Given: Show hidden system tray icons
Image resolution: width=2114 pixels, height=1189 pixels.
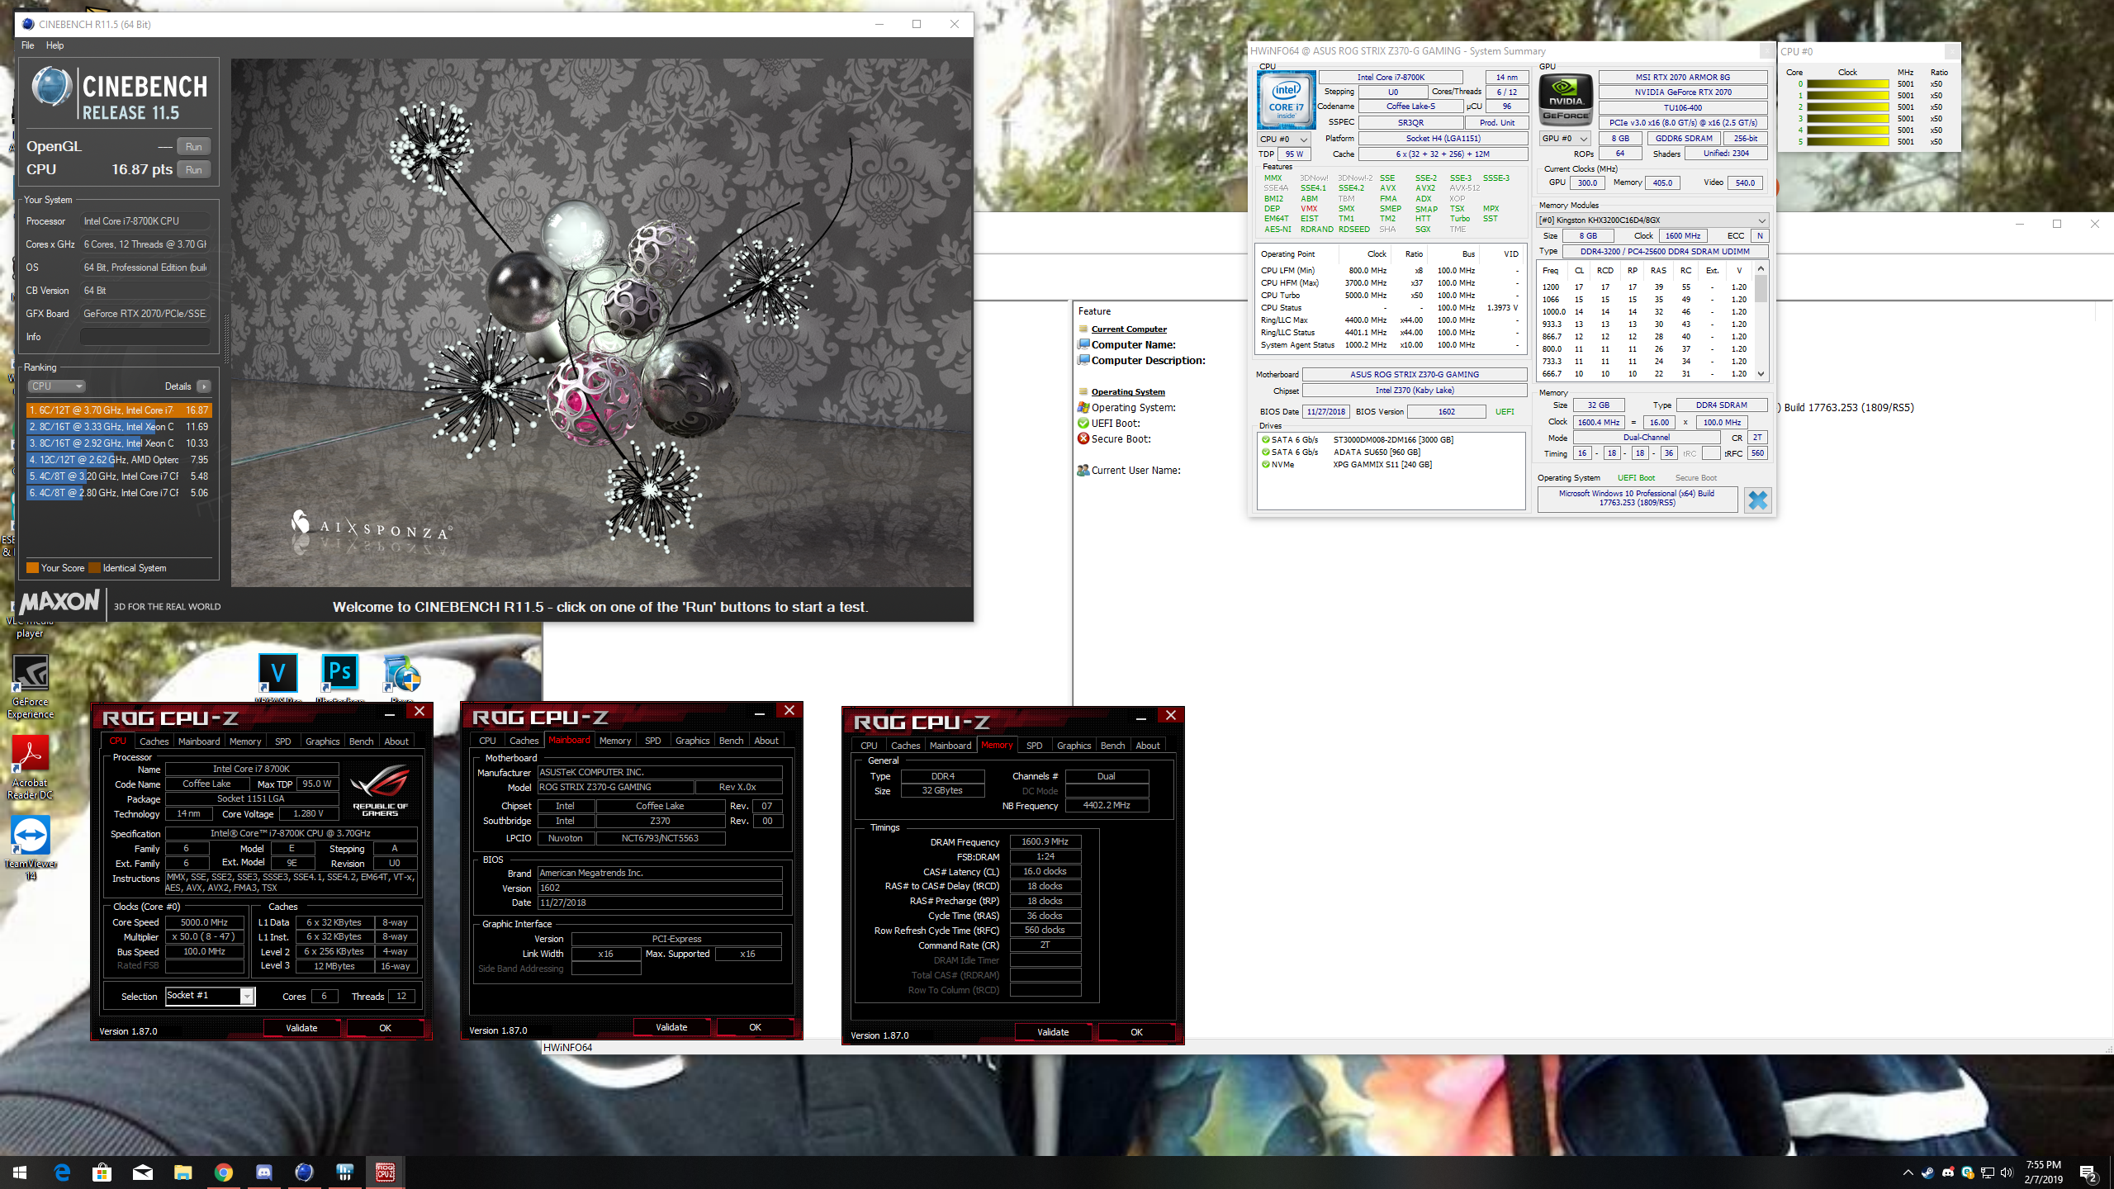Looking at the screenshot, I should coord(1908,1172).
